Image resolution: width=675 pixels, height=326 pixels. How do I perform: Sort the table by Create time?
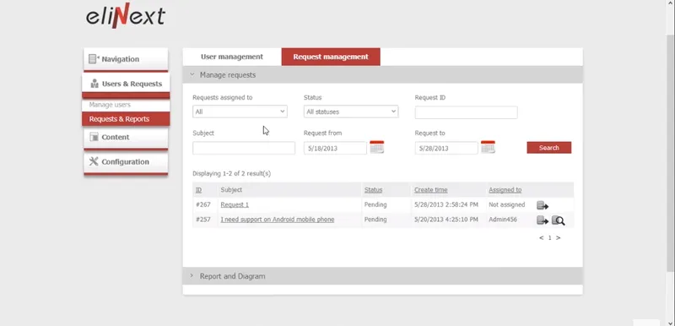coord(431,190)
